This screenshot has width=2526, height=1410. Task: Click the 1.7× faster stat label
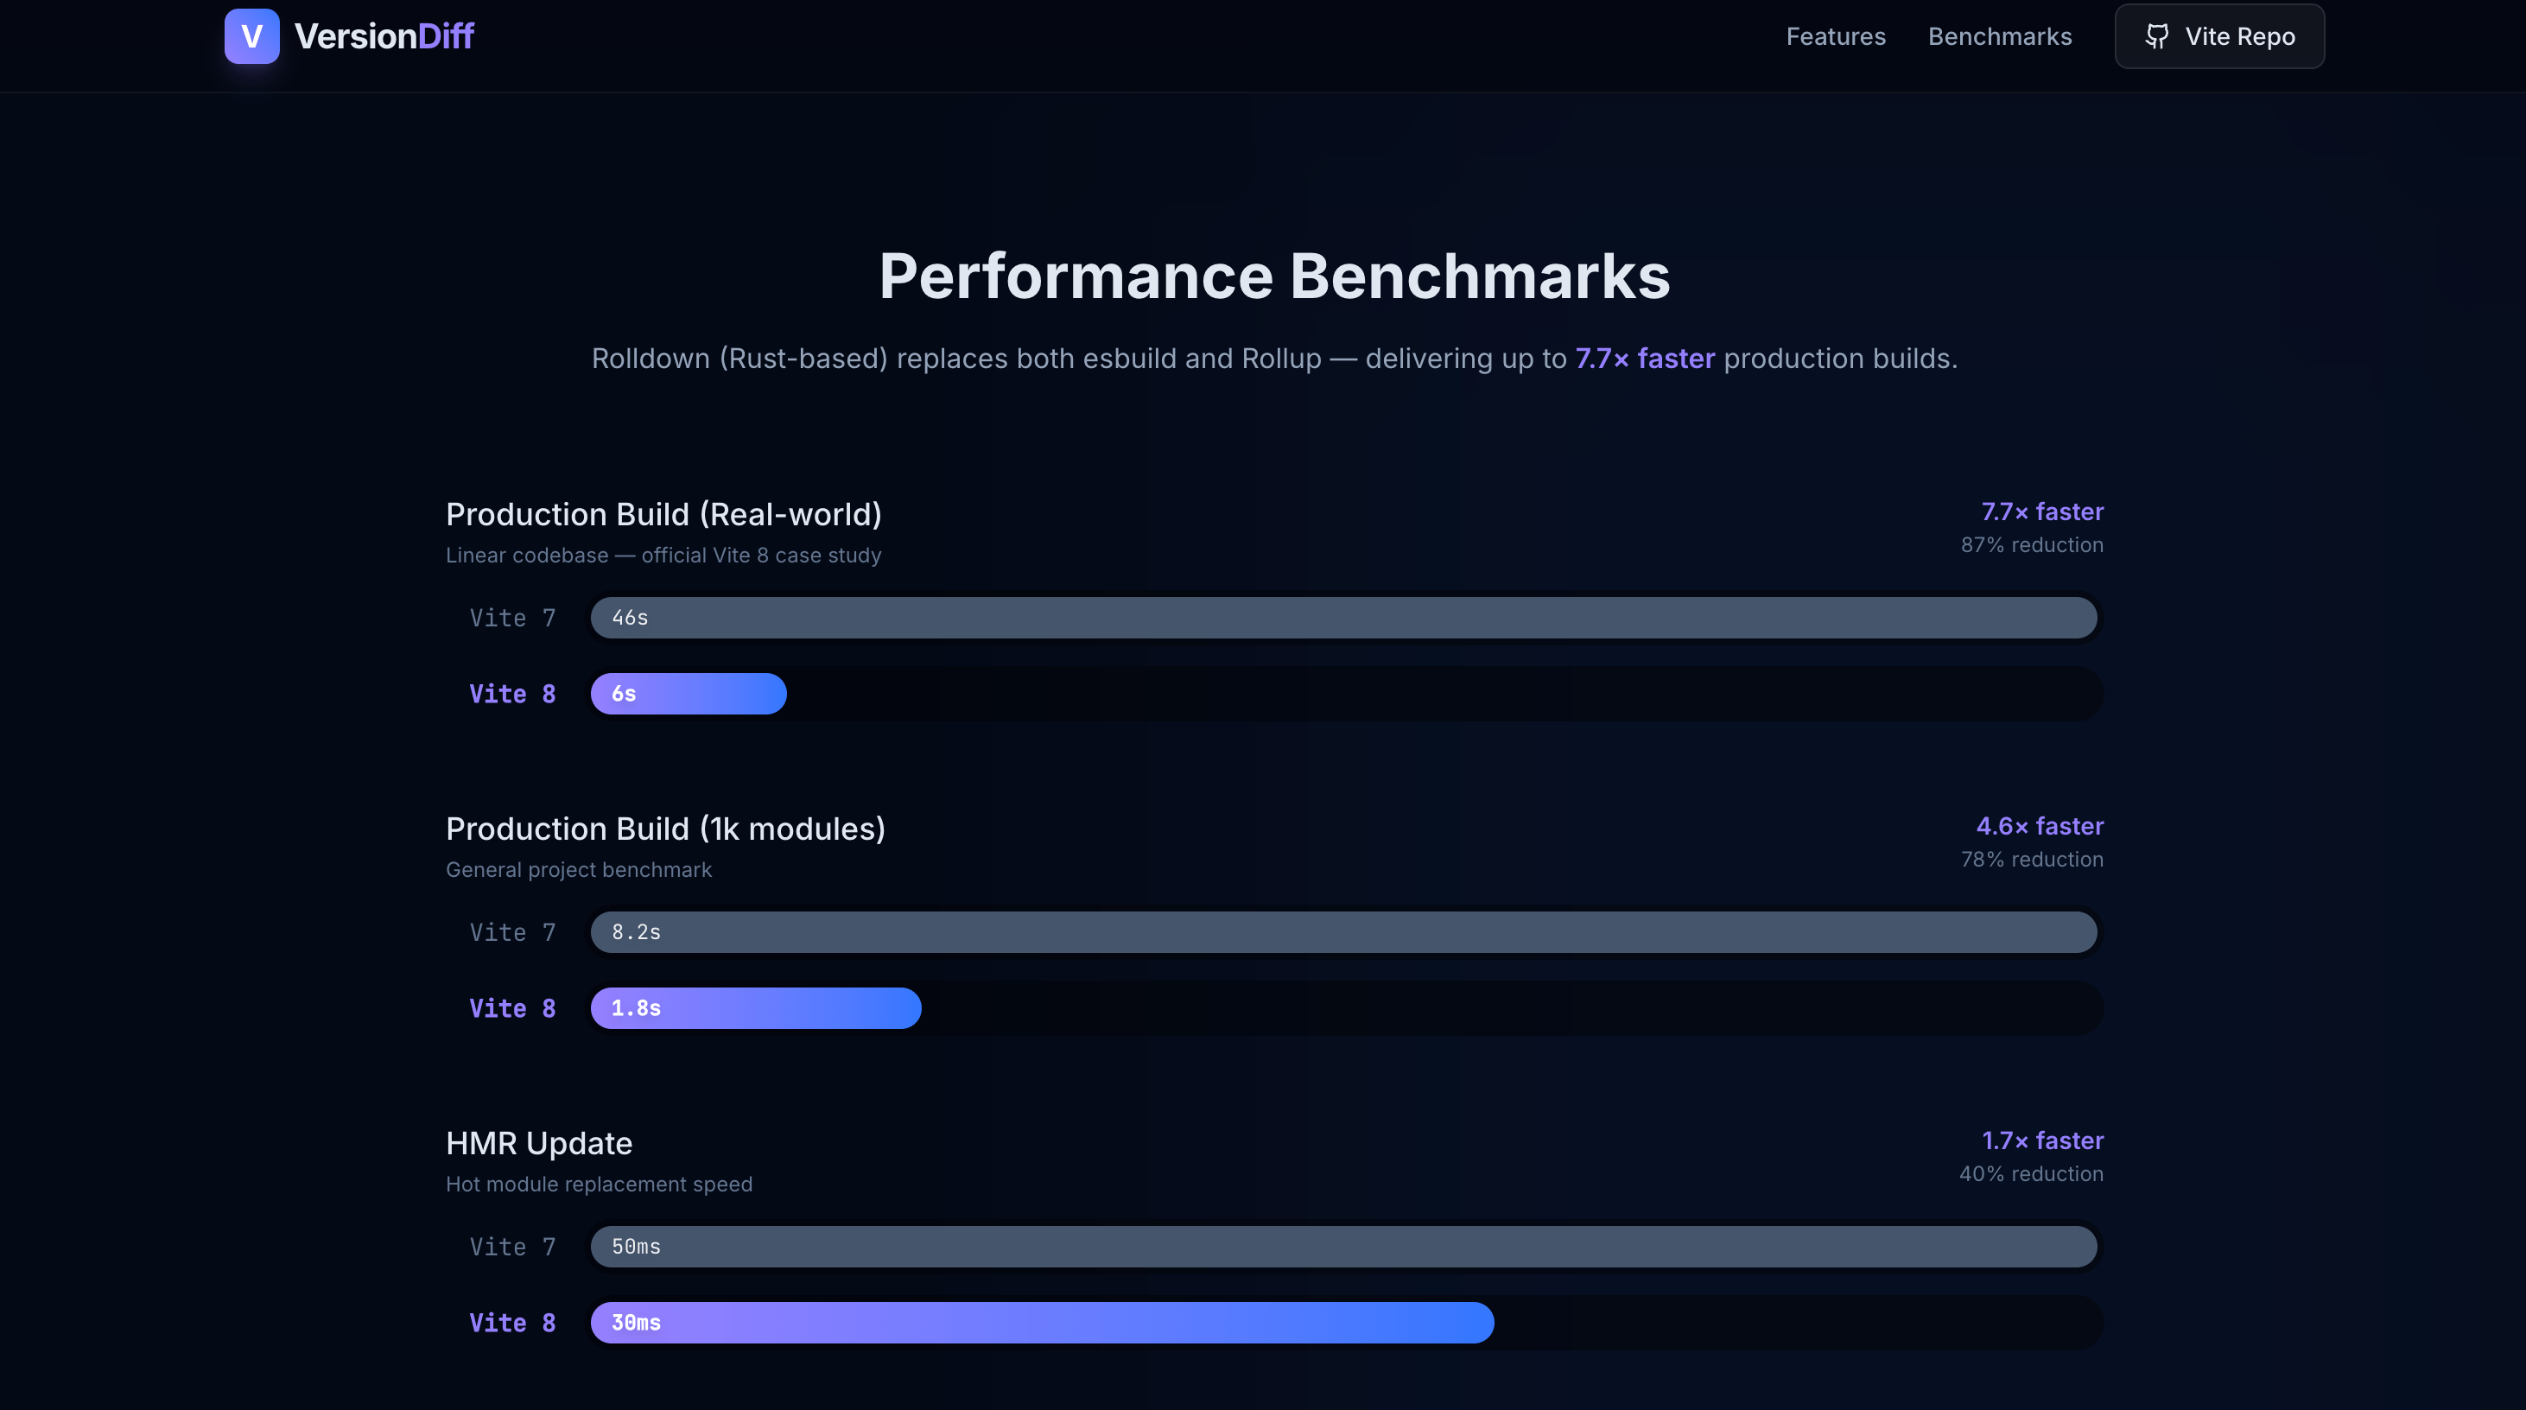[x=2042, y=1140]
